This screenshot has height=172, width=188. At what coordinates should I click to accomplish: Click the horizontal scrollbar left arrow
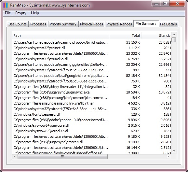click(x=15, y=156)
